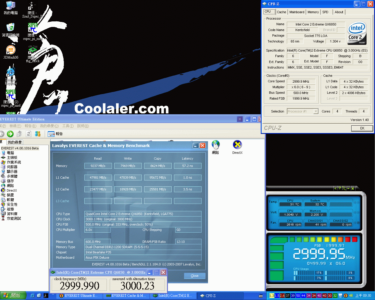Open the 我的電腦 desktop icon
This screenshot has width=375, height=300.
click(x=11, y=8)
